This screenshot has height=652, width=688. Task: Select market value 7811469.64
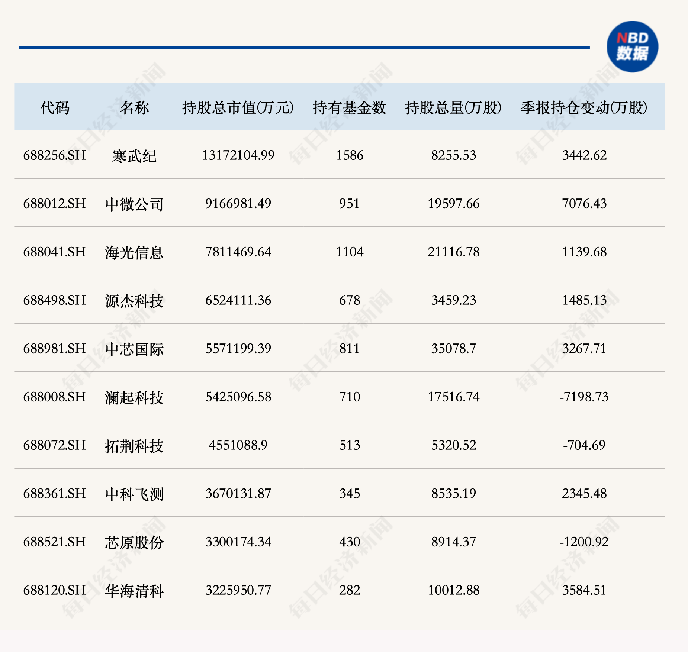(238, 252)
